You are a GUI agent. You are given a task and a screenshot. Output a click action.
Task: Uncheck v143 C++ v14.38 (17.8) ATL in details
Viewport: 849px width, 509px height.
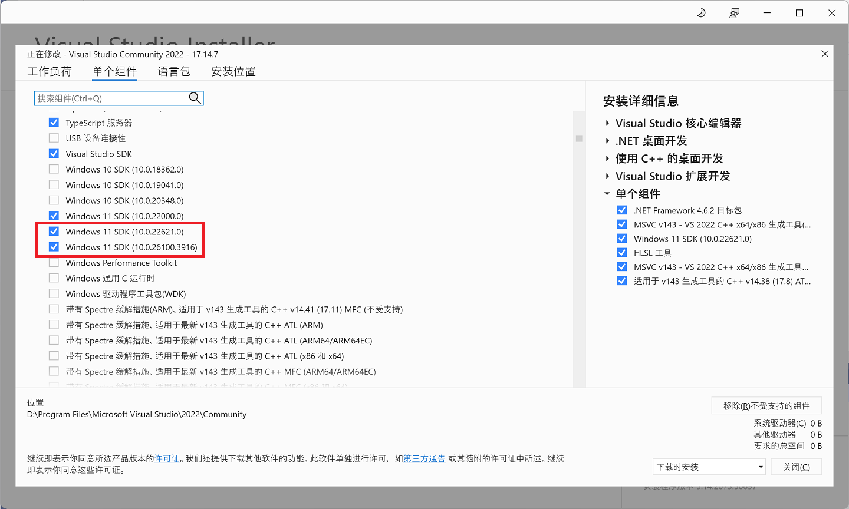621,281
